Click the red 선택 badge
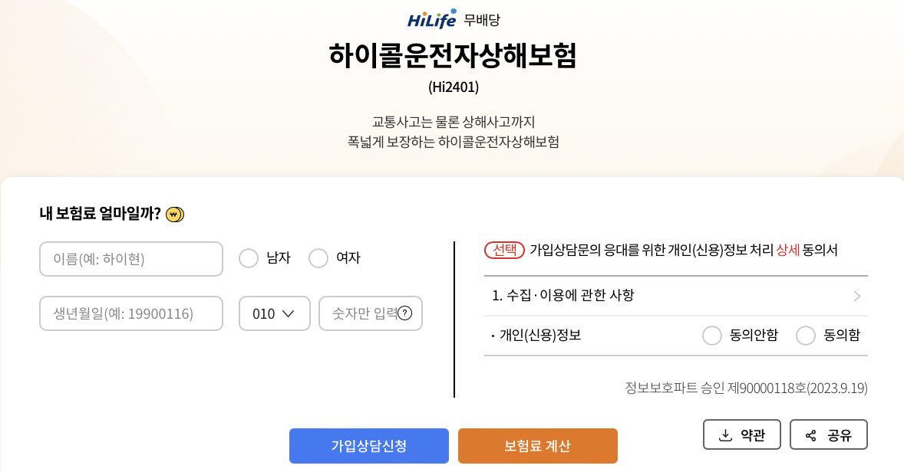 tap(504, 250)
